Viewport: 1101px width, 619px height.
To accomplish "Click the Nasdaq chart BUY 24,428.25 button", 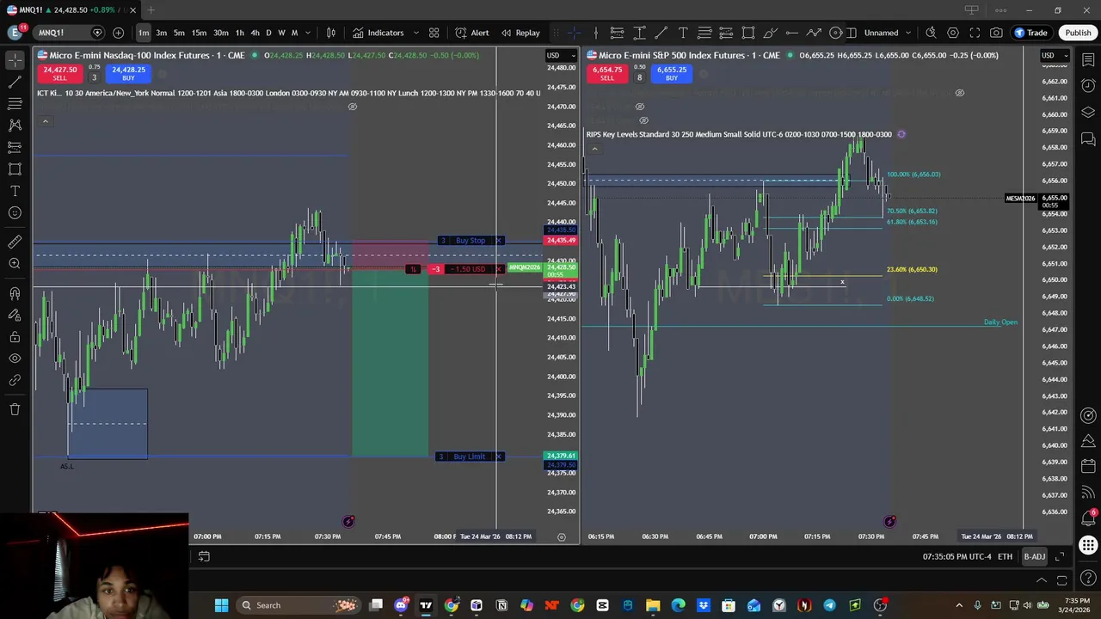I will tap(128, 74).
